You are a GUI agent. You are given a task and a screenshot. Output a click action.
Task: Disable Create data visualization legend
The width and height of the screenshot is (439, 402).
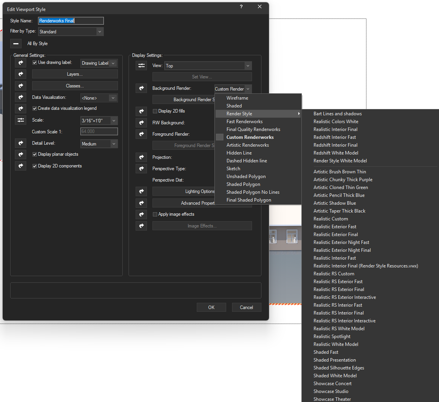coord(34,108)
